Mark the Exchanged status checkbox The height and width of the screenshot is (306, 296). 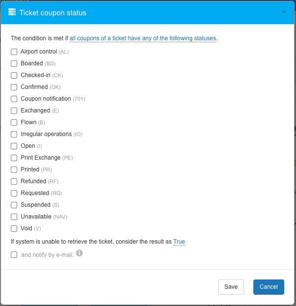(x=14, y=111)
